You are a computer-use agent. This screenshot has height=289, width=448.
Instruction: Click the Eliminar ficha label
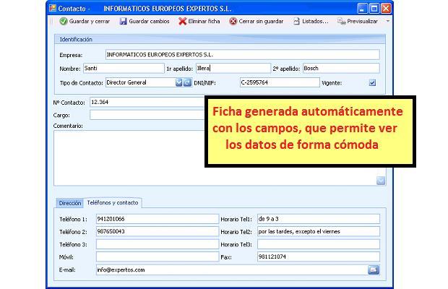(204, 22)
